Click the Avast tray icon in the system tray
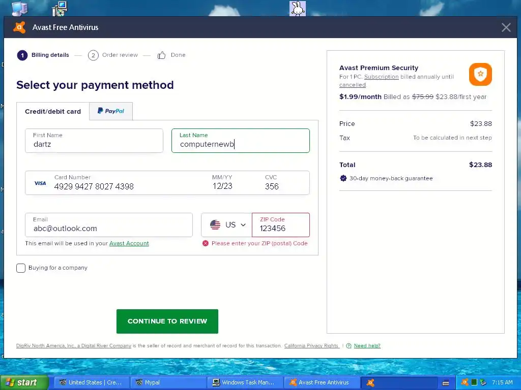The height and width of the screenshot is (390, 521). pos(465,382)
